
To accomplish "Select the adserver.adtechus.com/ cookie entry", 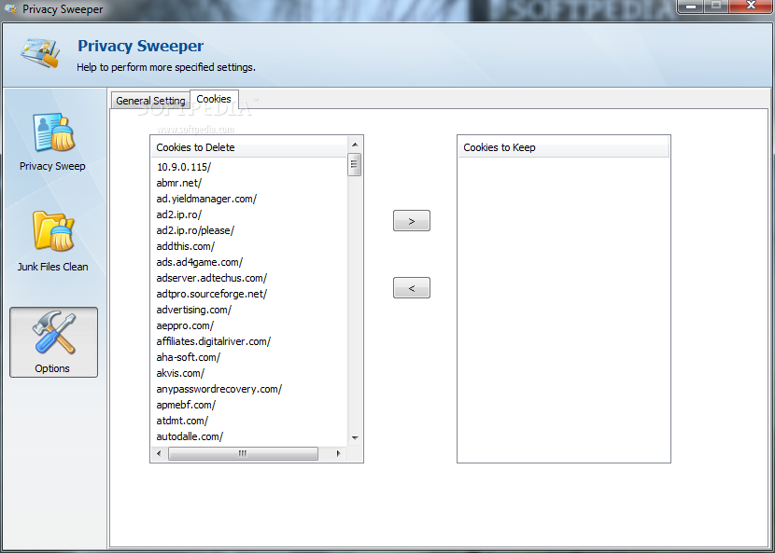I will point(212,278).
